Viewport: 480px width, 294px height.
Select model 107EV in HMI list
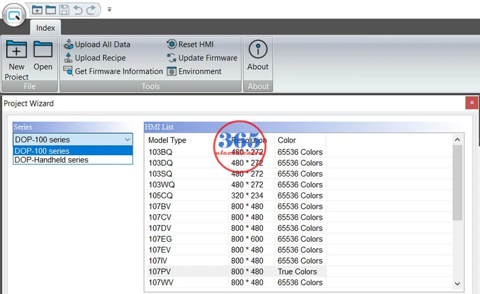160,250
